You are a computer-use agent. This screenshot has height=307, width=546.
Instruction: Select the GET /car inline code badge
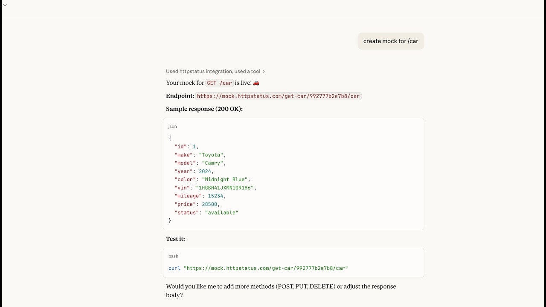pyautogui.click(x=219, y=83)
